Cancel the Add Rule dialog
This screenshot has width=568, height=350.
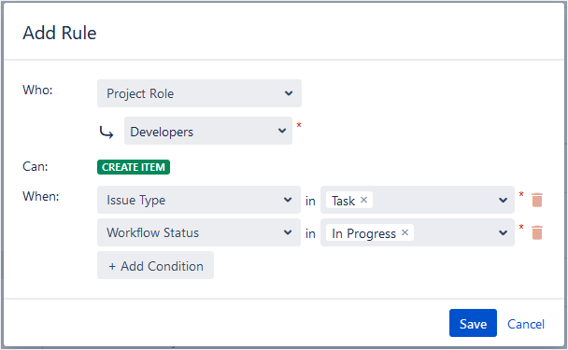pos(526,324)
